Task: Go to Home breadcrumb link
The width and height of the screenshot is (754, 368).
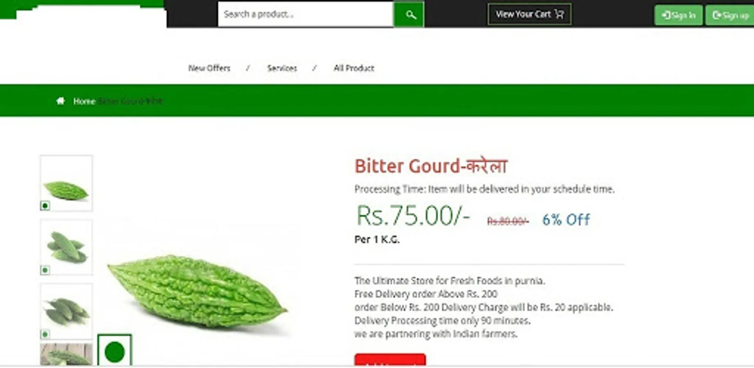Action: 84,101
